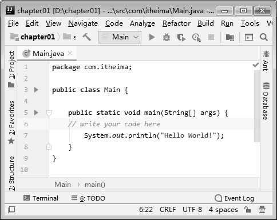Open the File menu
Viewport: 277px width, 220px height.
13,23
